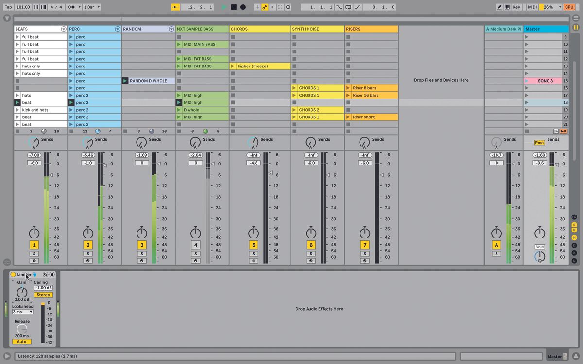Open the BEATS track name chevron menu
The image size is (583, 364).
point(64,29)
